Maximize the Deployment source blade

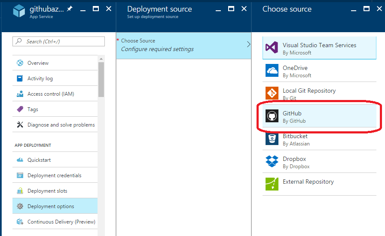[x=231, y=9]
